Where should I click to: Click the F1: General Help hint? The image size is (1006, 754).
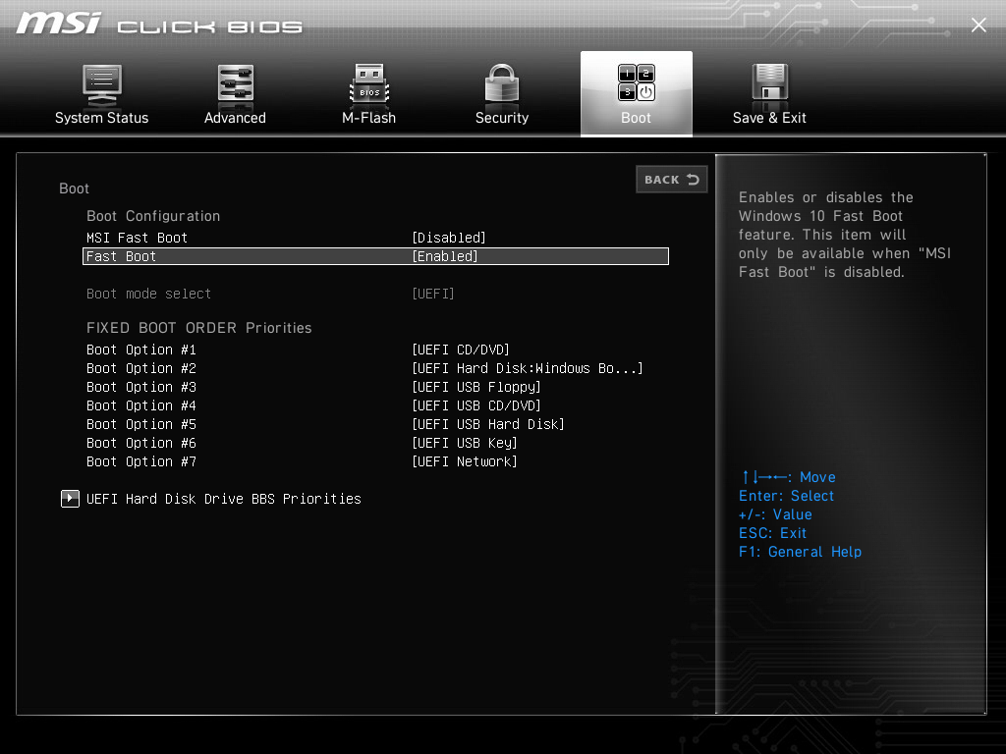[800, 552]
